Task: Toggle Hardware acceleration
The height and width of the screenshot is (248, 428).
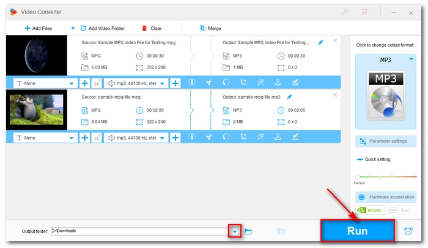Action: coord(386,197)
